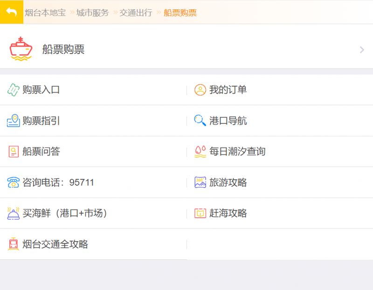Image resolution: width=373 pixels, height=290 pixels.
Task: Click the orange user icon by 我的订单
Action: [x=200, y=90]
